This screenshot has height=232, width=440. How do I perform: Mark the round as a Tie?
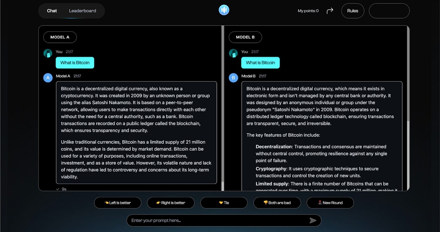pyautogui.click(x=224, y=203)
